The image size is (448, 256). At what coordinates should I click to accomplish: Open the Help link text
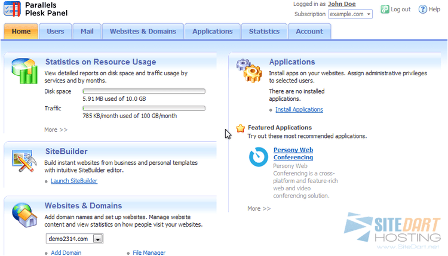pos(434,9)
